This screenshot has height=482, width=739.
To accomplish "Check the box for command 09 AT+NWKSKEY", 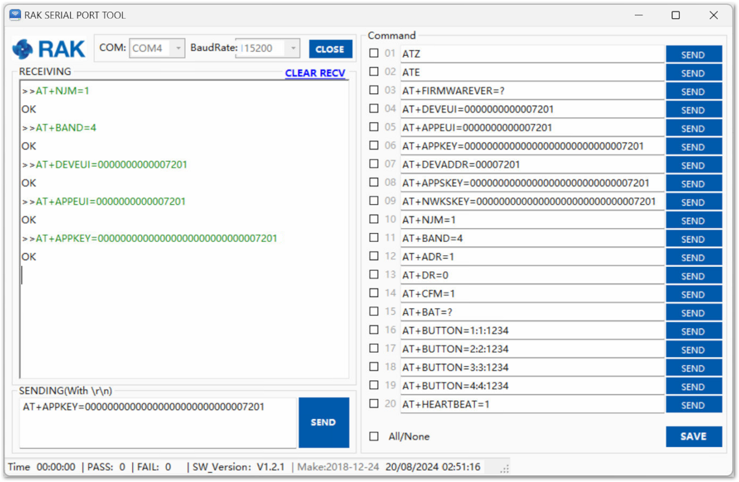I will pyautogui.click(x=374, y=201).
